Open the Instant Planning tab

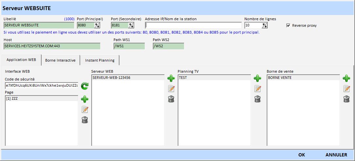tap(99, 60)
